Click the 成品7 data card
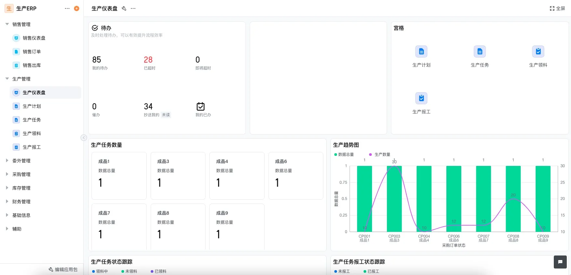 119,227
